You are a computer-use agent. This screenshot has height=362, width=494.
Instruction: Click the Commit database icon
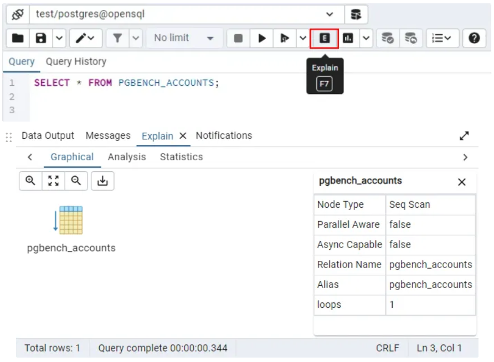(388, 38)
